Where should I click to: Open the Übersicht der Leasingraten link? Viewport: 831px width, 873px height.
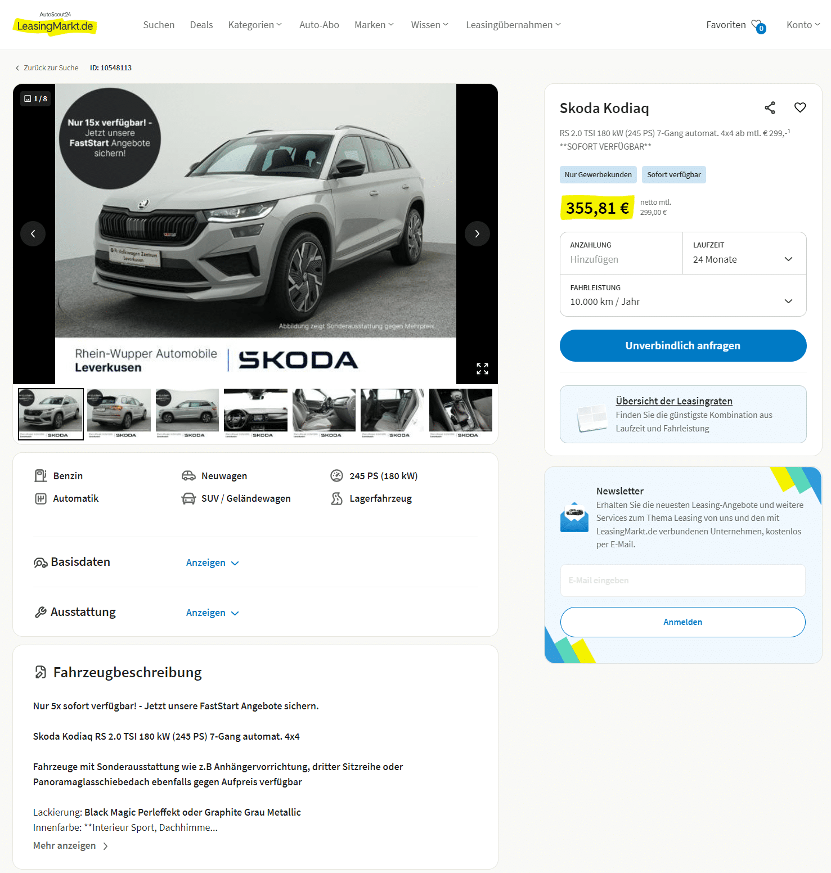coord(674,401)
